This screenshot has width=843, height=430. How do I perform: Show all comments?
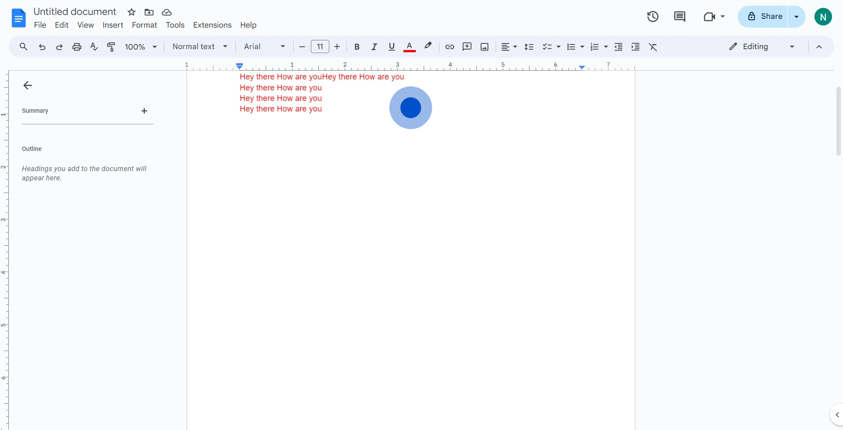(680, 17)
